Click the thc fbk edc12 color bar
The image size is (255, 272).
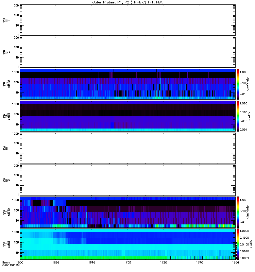point(238,212)
